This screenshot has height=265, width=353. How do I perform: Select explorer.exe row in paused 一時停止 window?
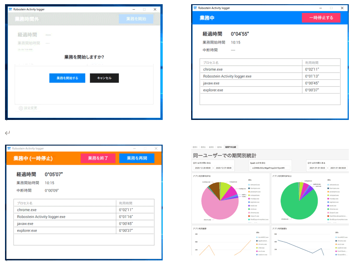tap(84, 231)
